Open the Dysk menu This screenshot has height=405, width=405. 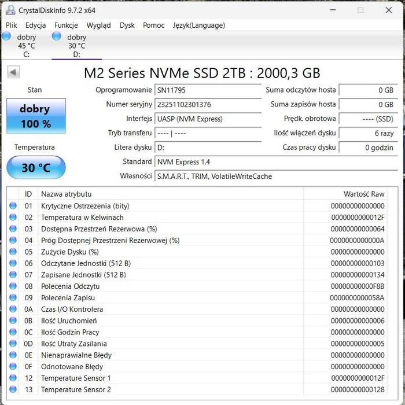coord(127,25)
